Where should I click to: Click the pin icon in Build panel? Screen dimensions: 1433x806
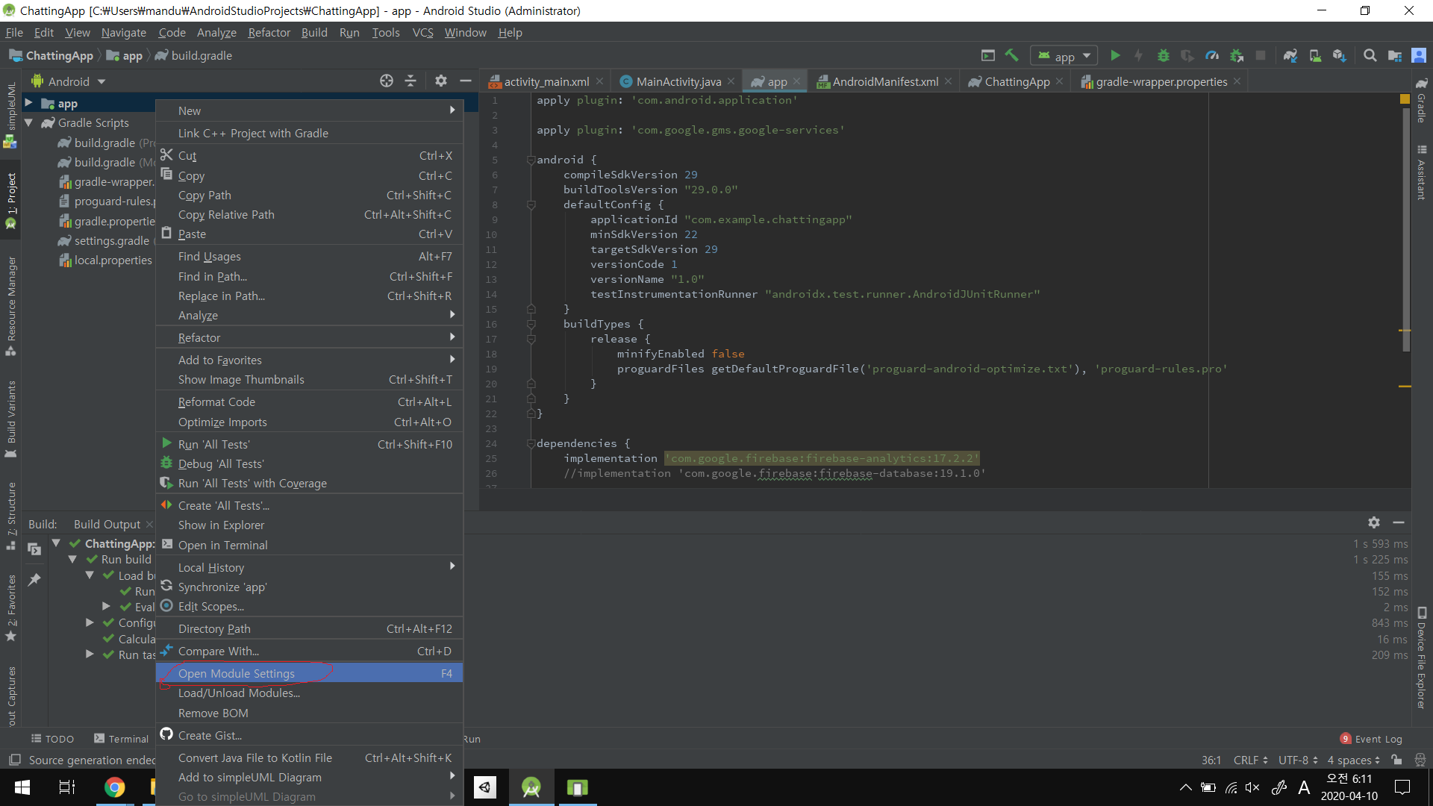click(x=34, y=579)
